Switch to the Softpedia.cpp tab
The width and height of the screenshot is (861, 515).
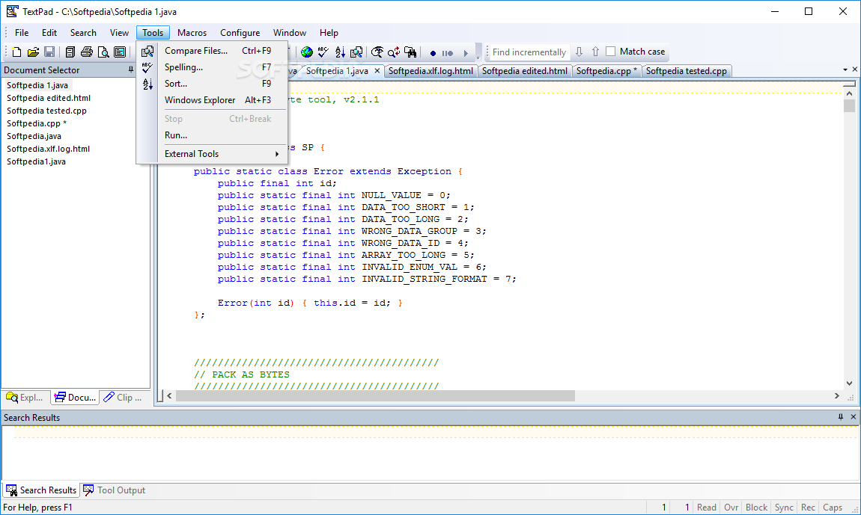606,71
